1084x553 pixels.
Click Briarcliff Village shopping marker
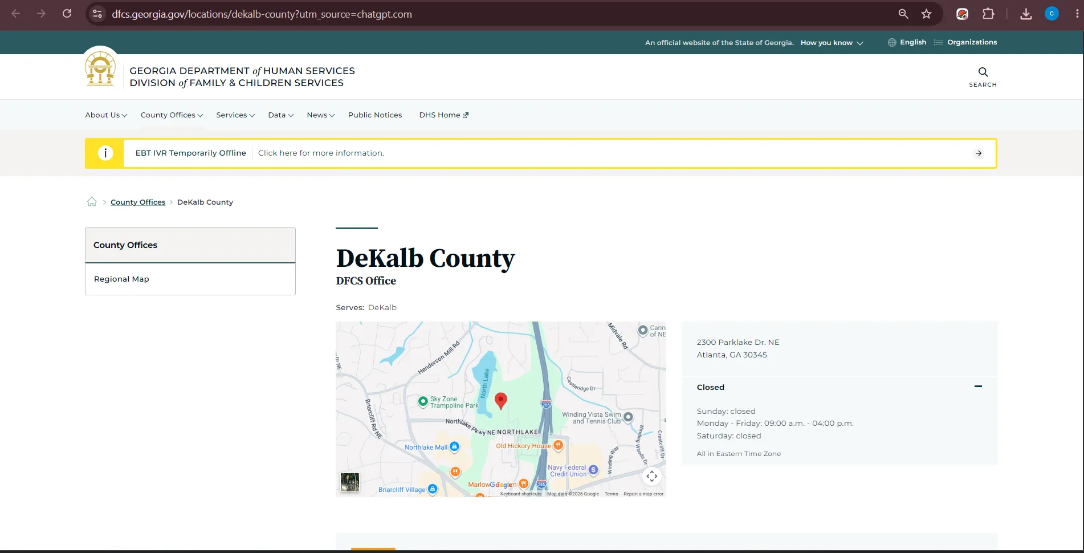[x=433, y=489]
